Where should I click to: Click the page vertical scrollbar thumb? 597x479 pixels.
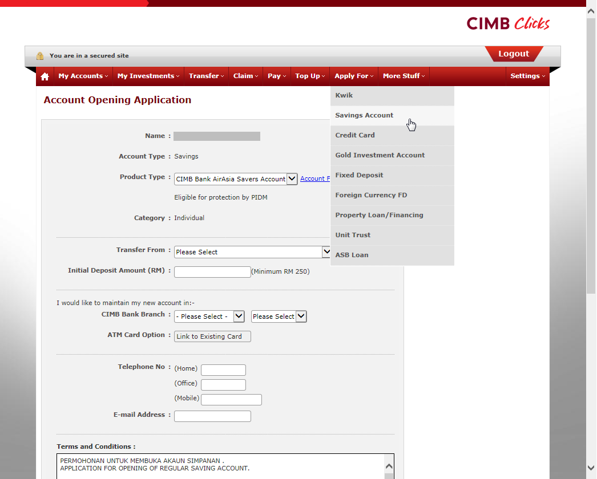click(x=591, y=155)
